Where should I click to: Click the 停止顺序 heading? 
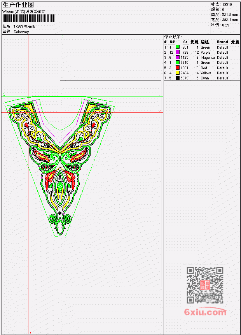pyautogui.click(x=173, y=37)
